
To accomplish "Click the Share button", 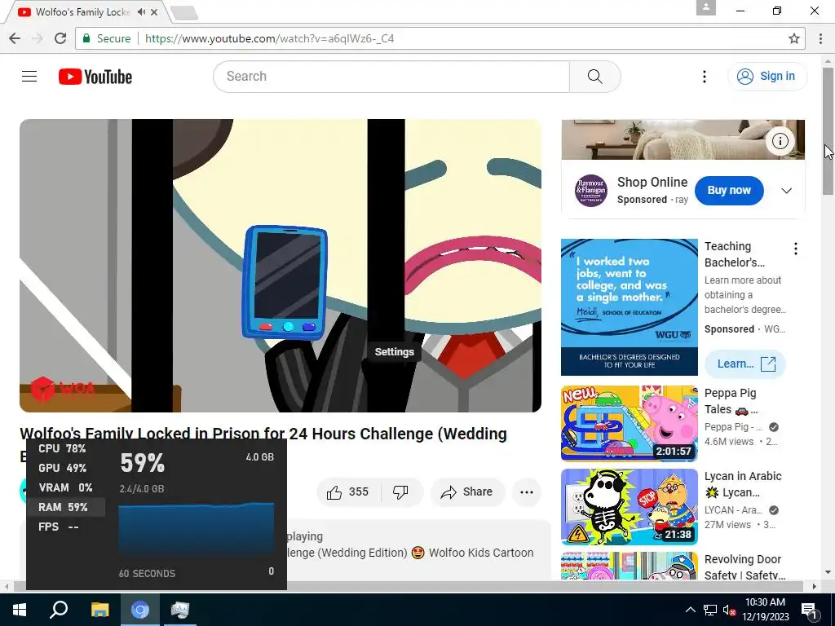I will [x=467, y=492].
